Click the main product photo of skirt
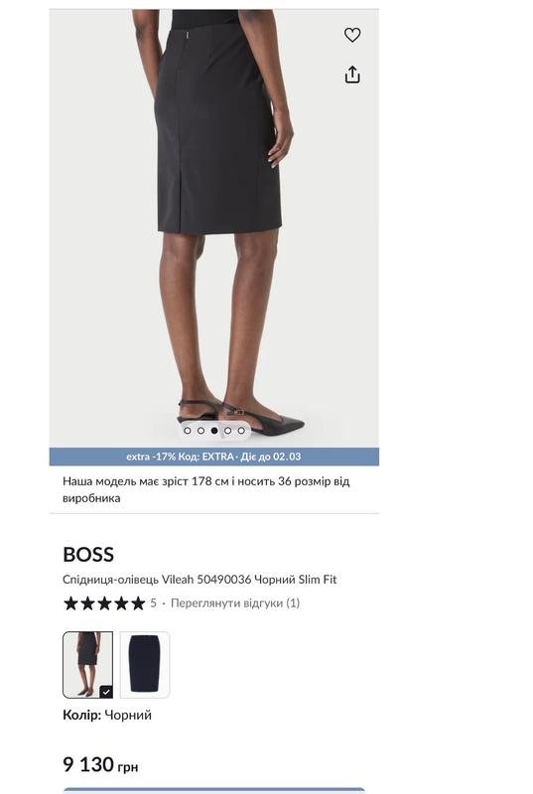The image size is (533, 794). pyautogui.click(x=214, y=228)
